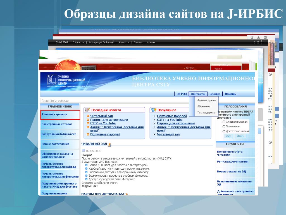
Task: Choose Техподдержка from the Контакты submenu
Action: click(x=206, y=113)
